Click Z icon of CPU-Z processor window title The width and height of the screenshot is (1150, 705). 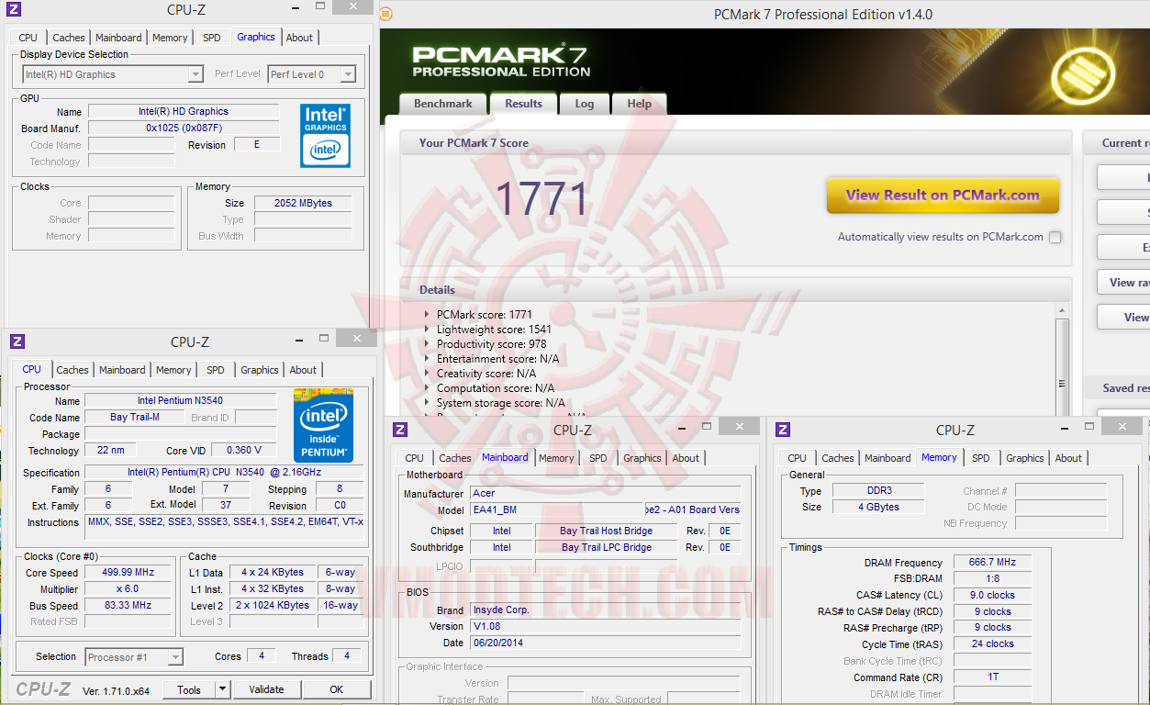(17, 341)
